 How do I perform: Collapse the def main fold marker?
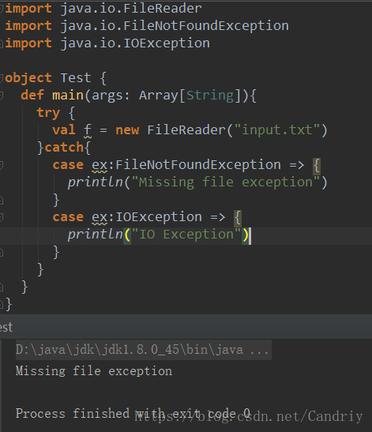(1, 96)
